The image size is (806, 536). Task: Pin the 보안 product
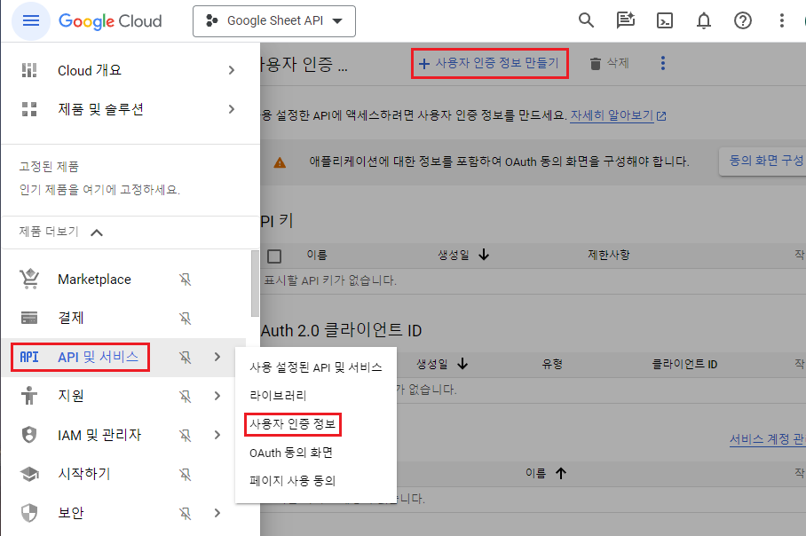185,513
